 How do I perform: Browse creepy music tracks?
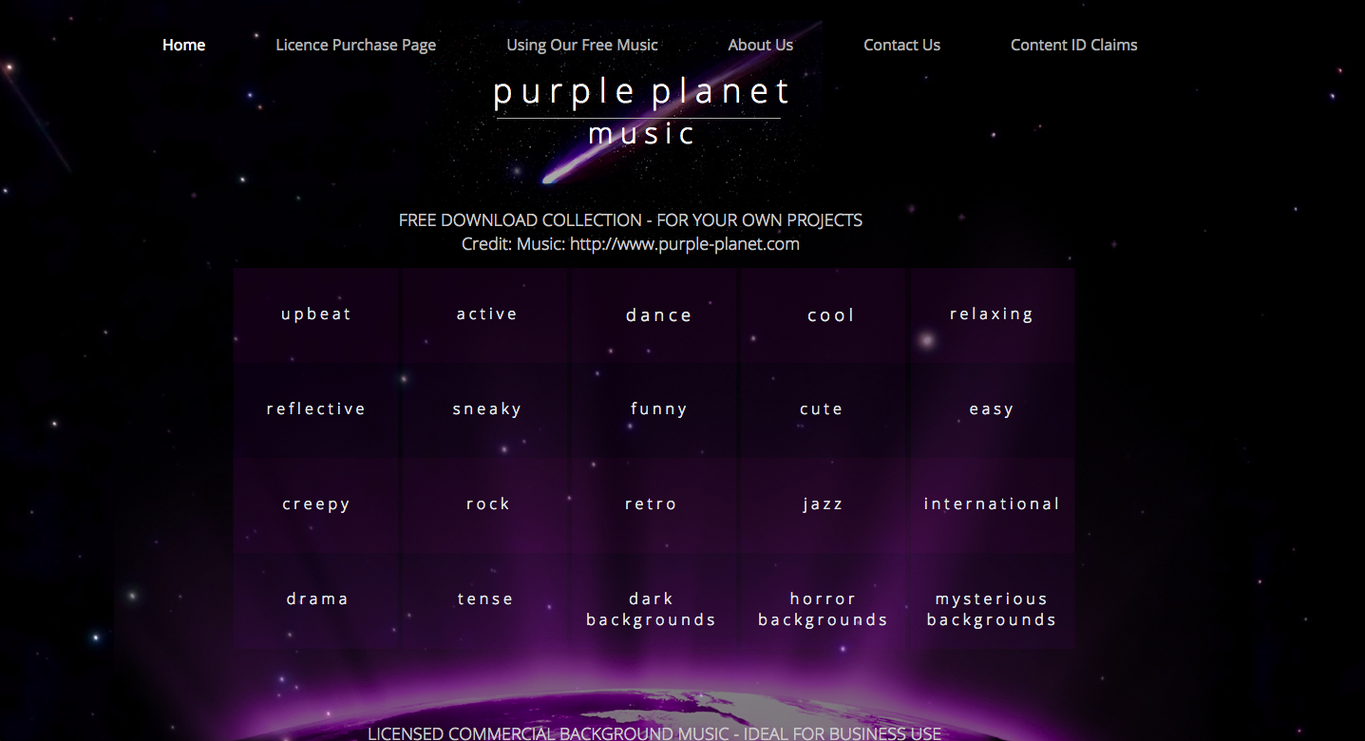(x=316, y=504)
